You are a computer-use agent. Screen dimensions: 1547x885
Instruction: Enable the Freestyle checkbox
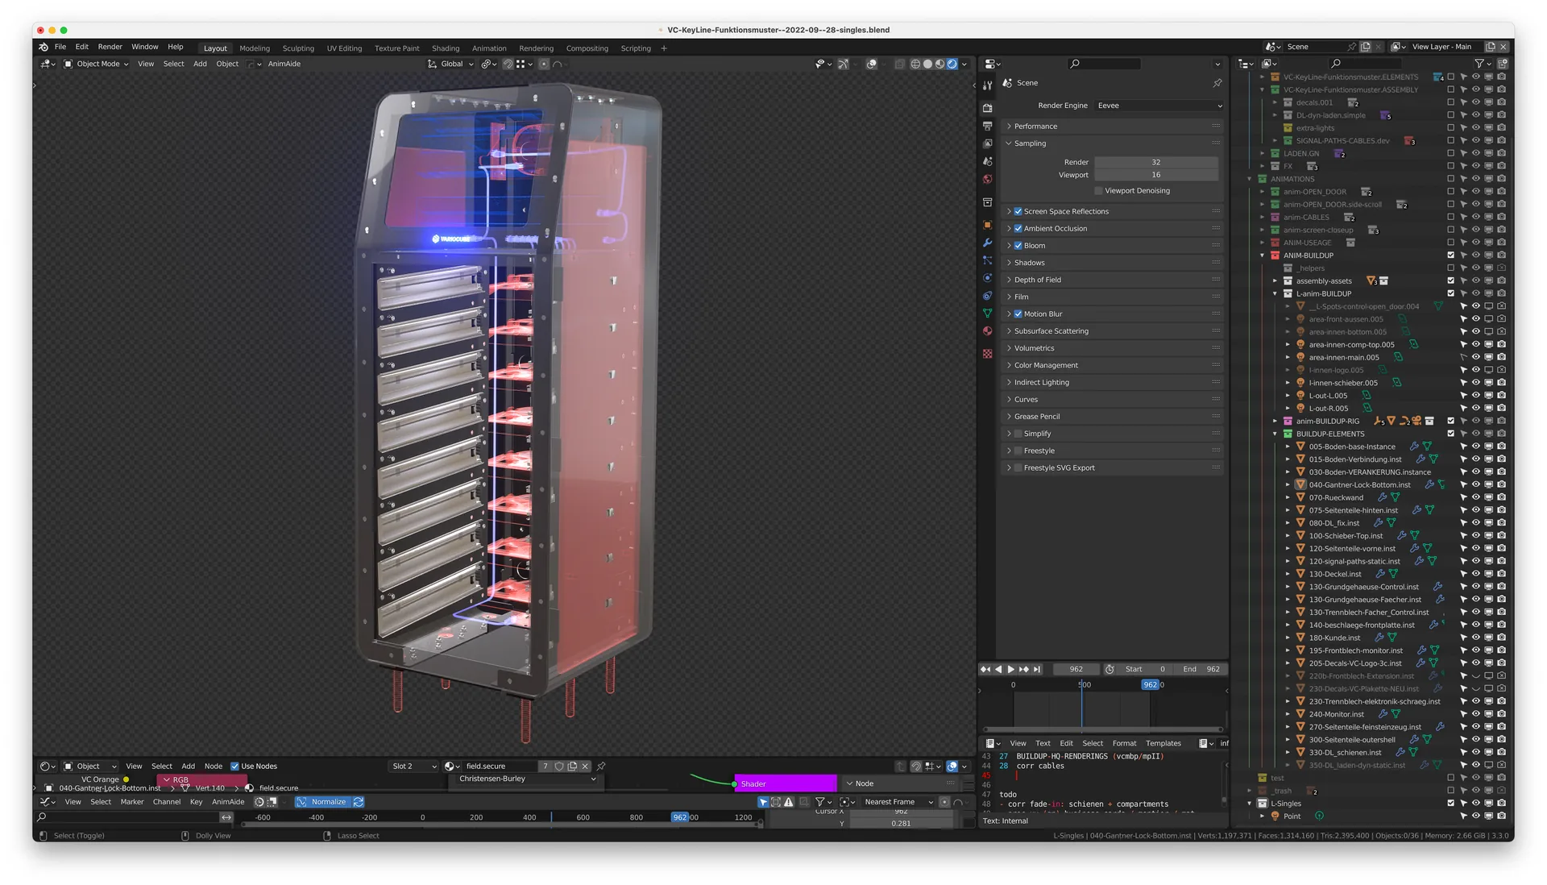[x=1018, y=451]
